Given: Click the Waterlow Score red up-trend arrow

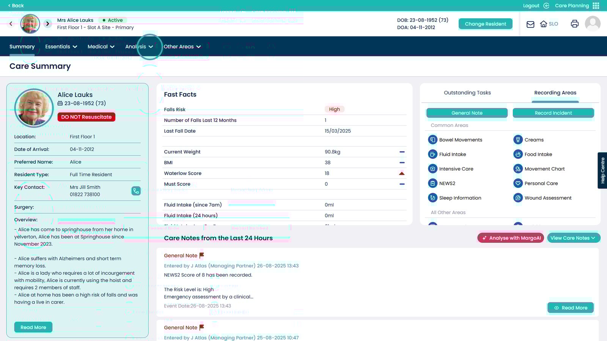Looking at the screenshot, I should (x=402, y=173).
